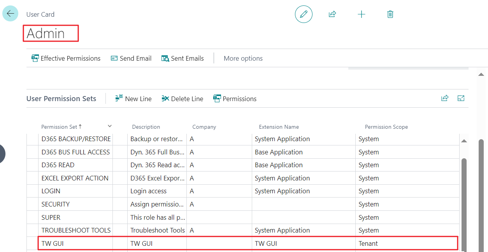The height and width of the screenshot is (252, 488).
Task: Open Effective Permissions
Action: click(x=66, y=58)
